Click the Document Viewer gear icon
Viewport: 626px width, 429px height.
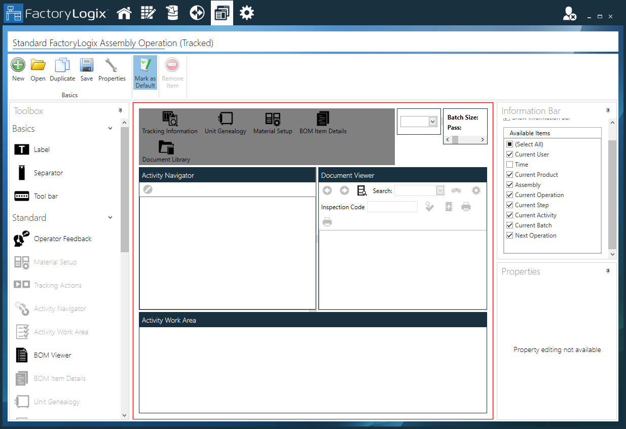476,190
